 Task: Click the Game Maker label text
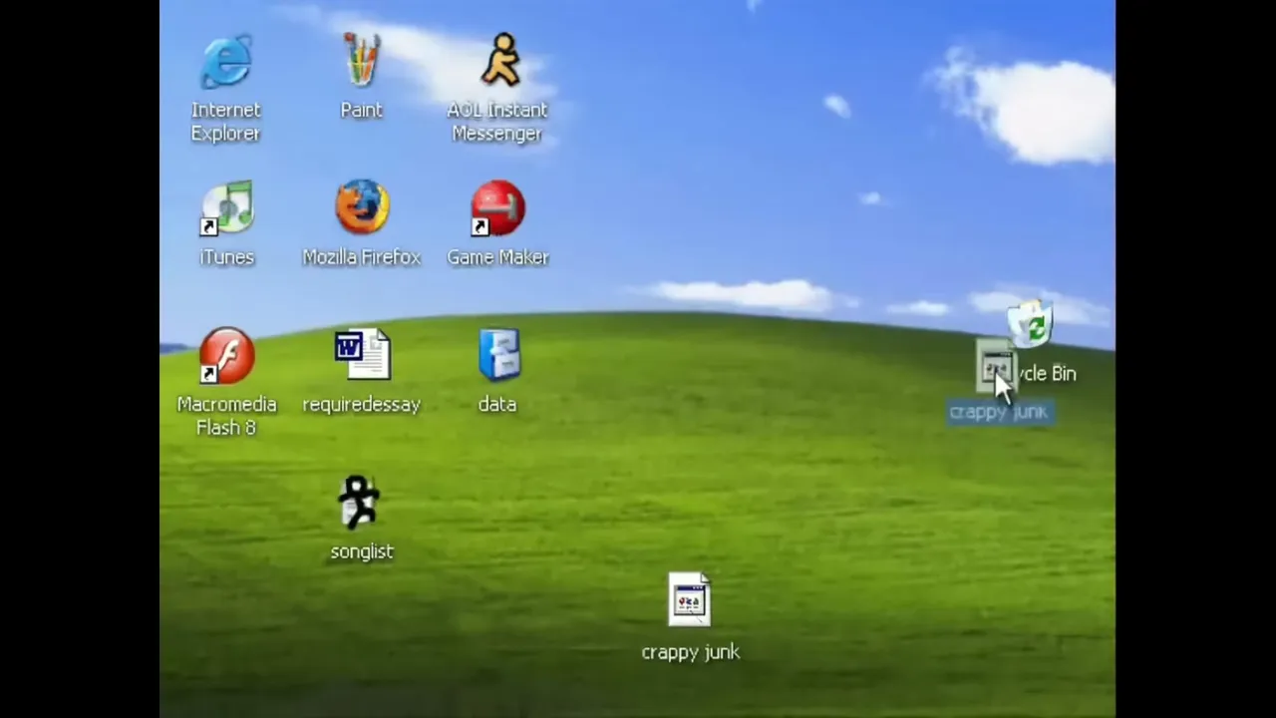click(x=498, y=257)
